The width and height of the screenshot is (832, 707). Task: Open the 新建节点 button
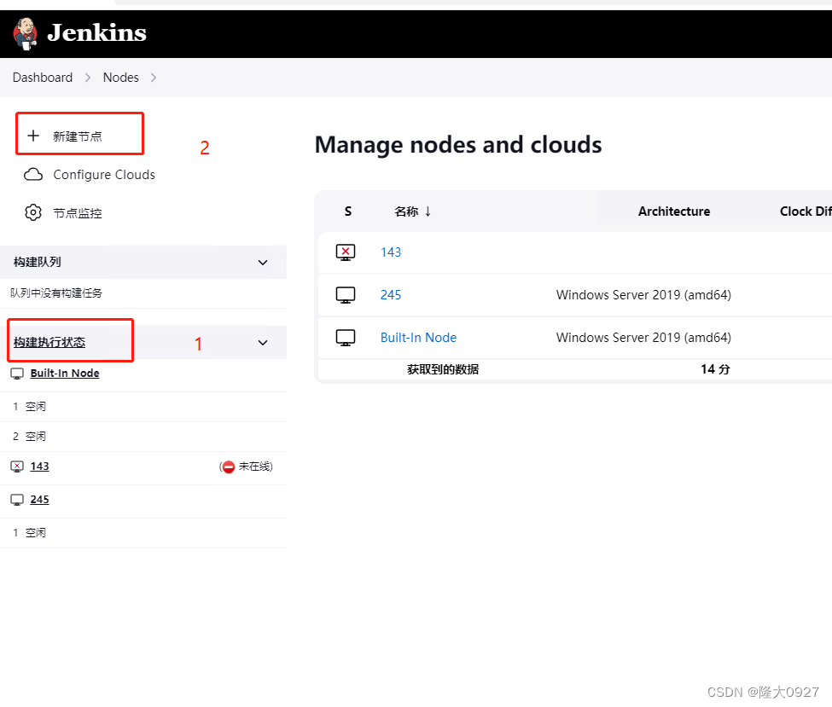pyautogui.click(x=79, y=134)
